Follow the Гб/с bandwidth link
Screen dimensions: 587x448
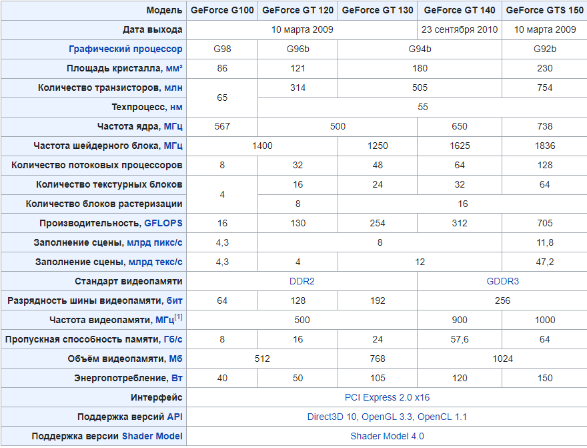tap(173, 339)
